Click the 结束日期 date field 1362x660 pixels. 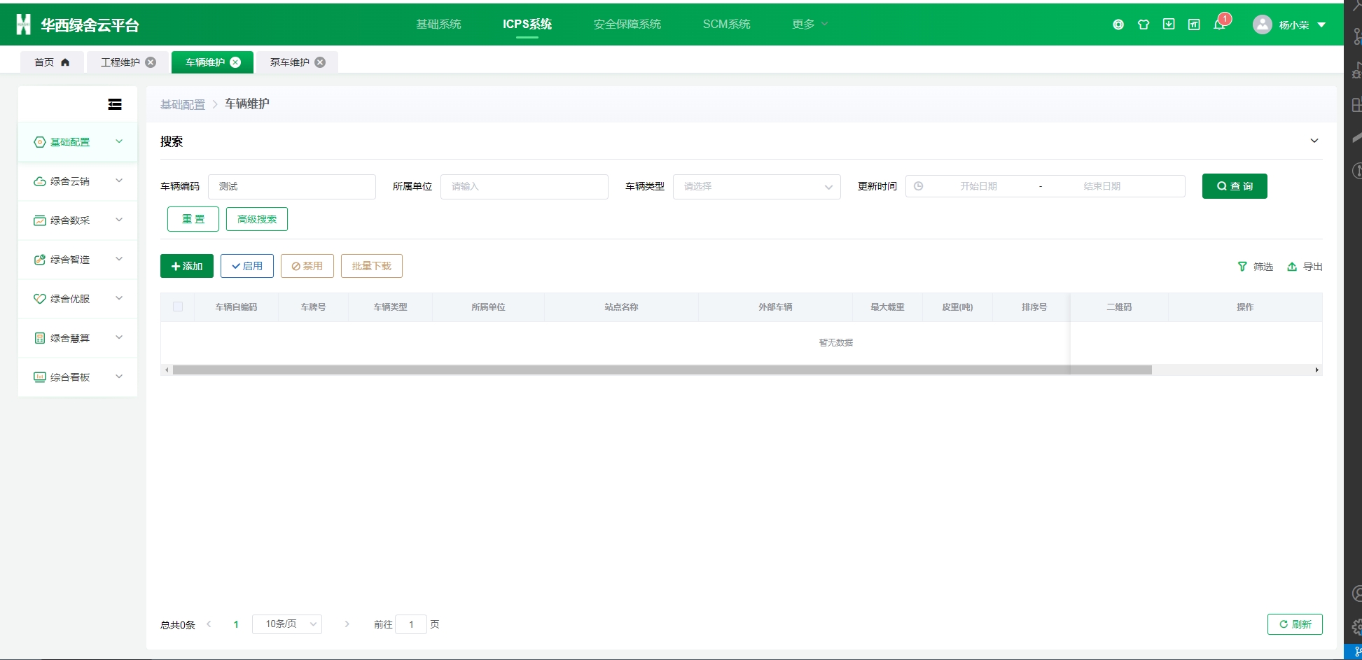1102,186
